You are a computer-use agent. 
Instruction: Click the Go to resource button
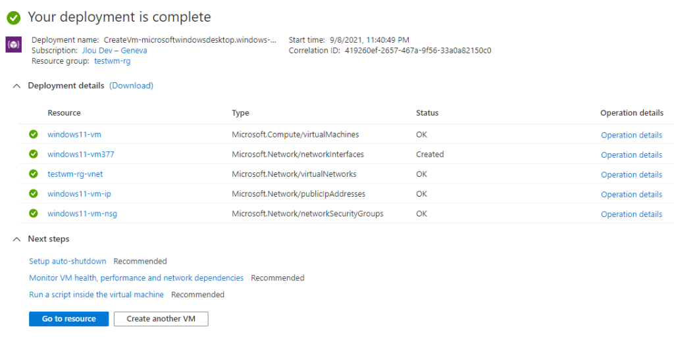click(68, 319)
